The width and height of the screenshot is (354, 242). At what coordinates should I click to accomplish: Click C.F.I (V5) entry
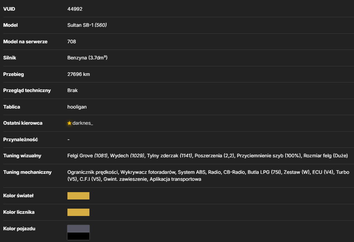coord(90,179)
